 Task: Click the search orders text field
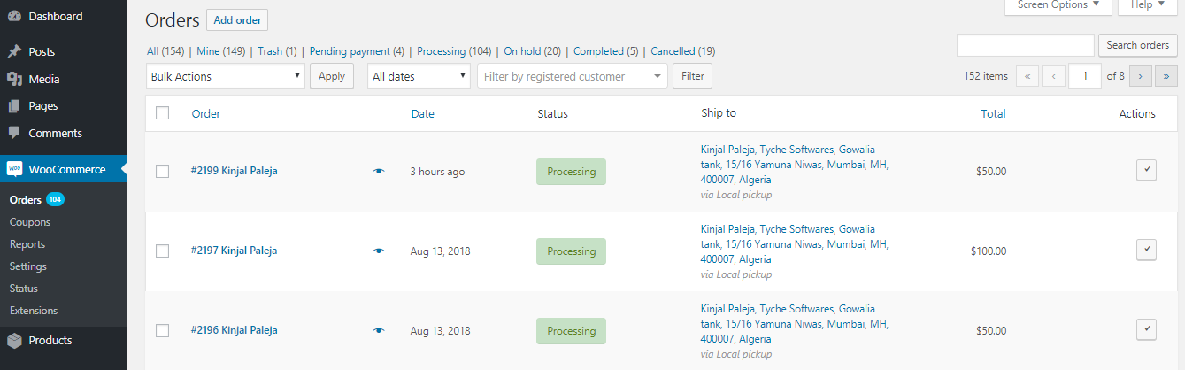pos(1025,45)
